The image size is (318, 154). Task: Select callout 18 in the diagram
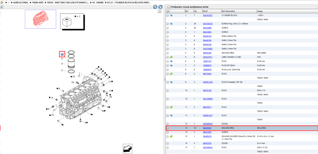coord(111,97)
